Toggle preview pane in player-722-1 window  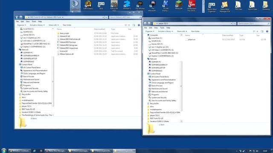[x=262, y=31]
